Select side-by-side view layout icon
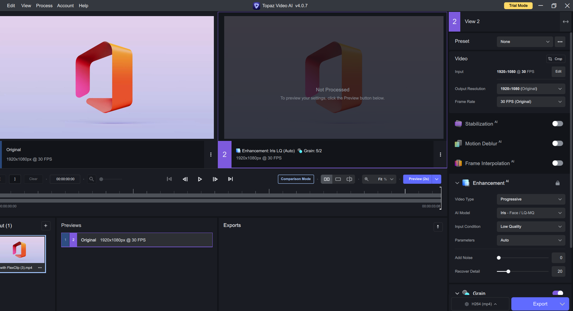The width and height of the screenshot is (573, 311). pyautogui.click(x=327, y=179)
